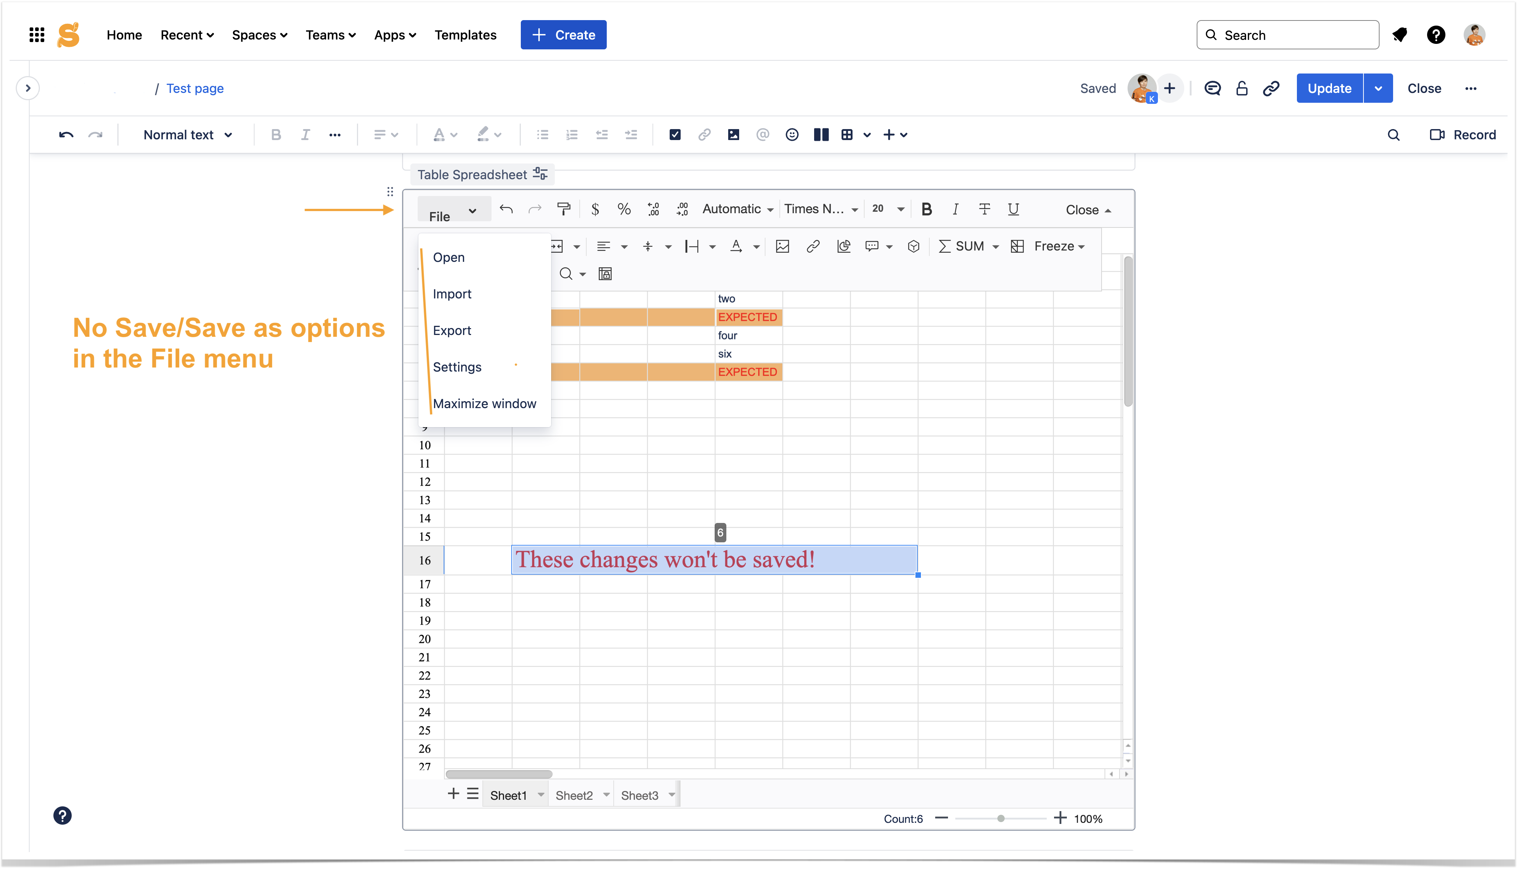This screenshot has width=1520, height=870.
Task: Insert emoji from editor toolbar
Action: pyautogui.click(x=792, y=135)
